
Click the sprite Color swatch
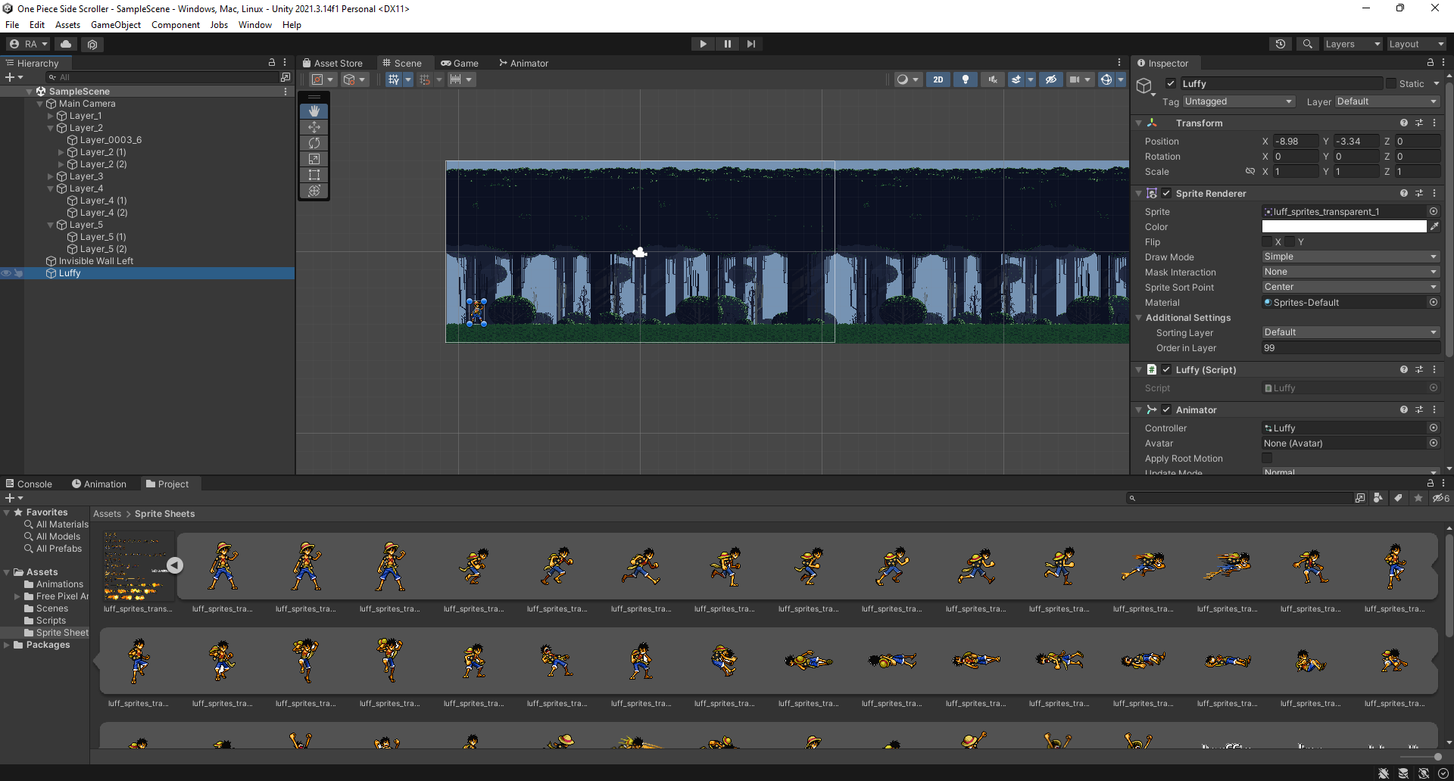1344,226
